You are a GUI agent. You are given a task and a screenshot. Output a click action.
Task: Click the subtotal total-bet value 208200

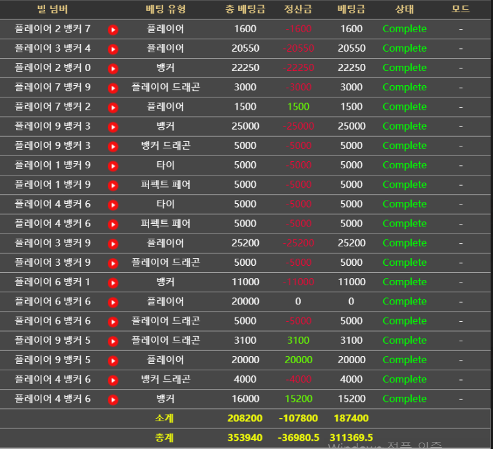pos(245,419)
